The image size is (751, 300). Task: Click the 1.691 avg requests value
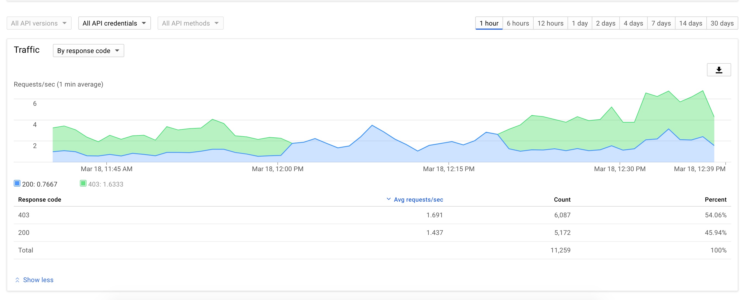point(435,215)
